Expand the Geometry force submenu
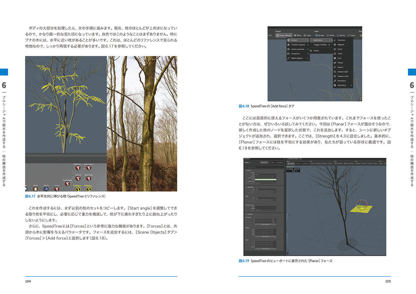 pos(343,85)
